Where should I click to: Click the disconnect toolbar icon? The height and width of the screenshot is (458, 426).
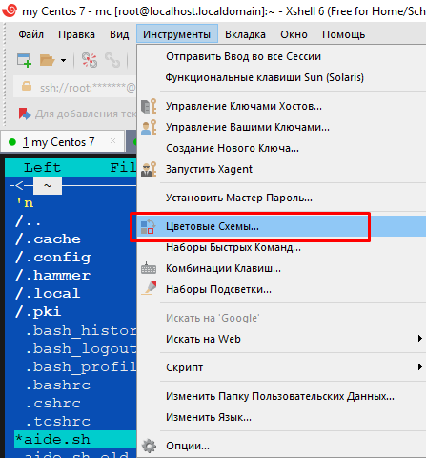pyautogui.click(x=90, y=60)
